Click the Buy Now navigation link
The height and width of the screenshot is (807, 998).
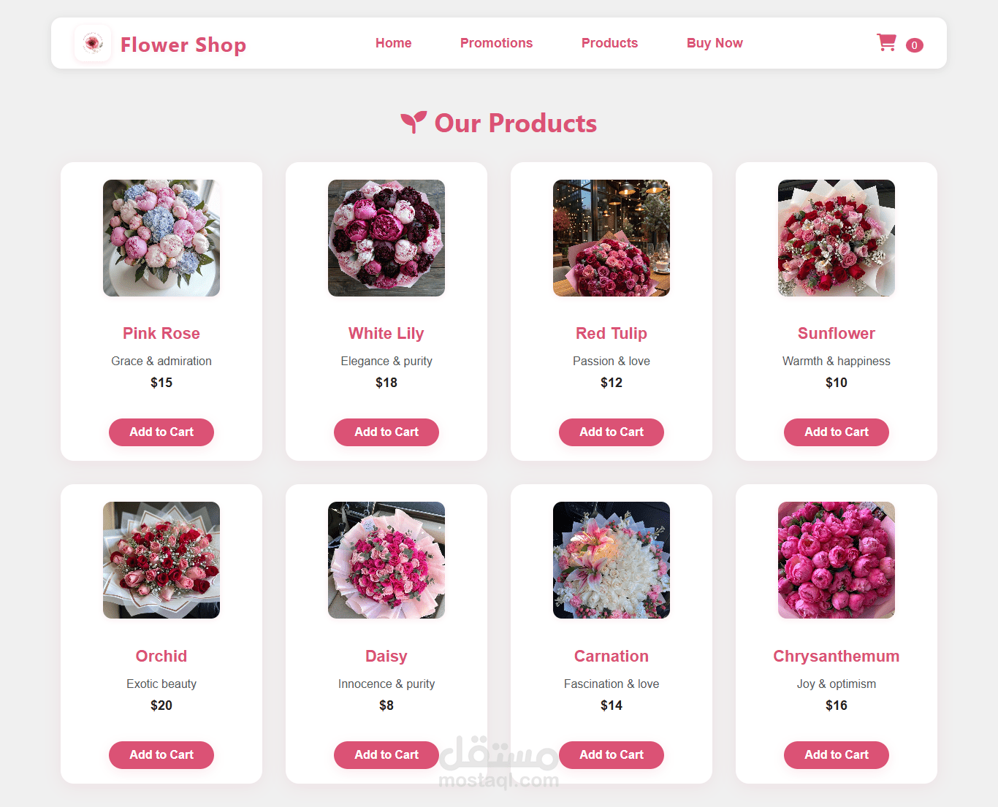(x=715, y=43)
